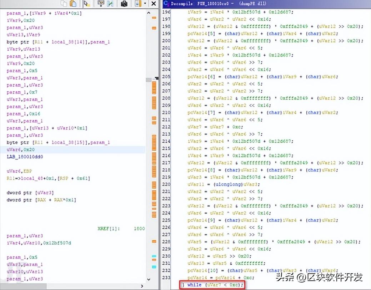Click the up arrow of the listing scrollbar

pos(149,13)
